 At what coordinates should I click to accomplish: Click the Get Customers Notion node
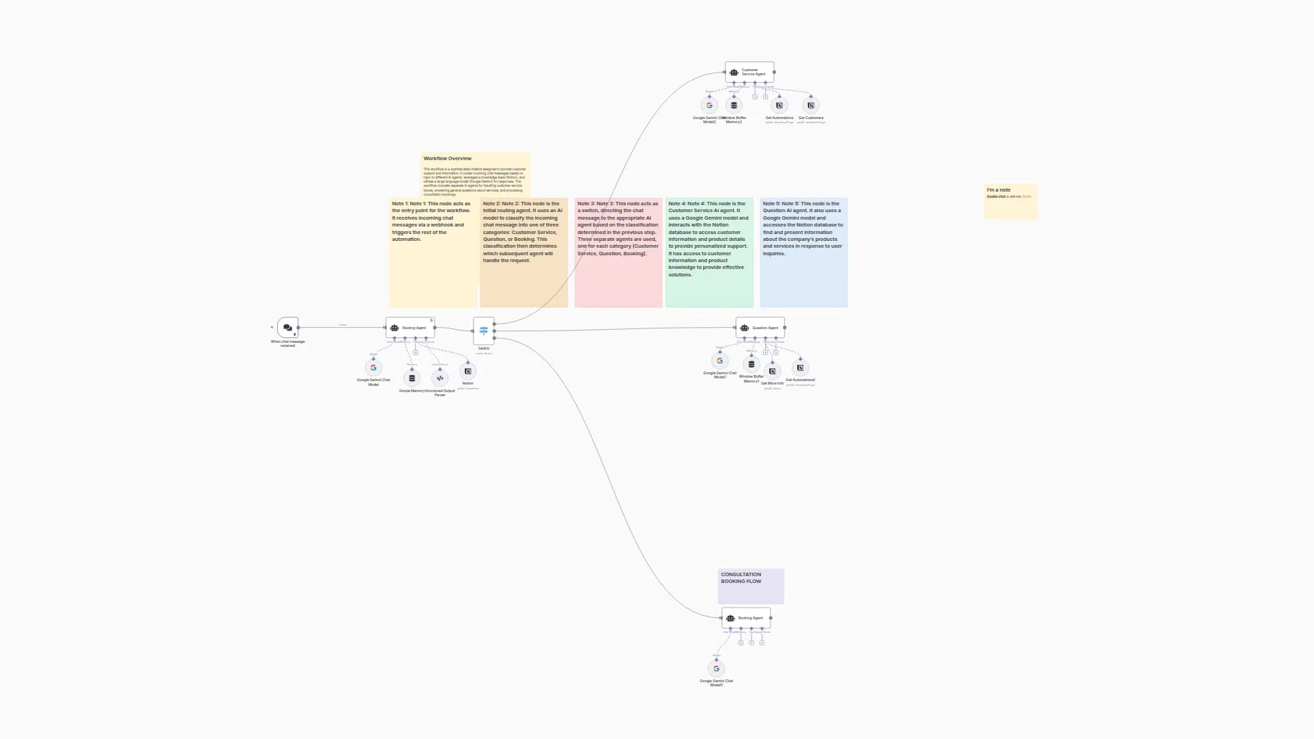coord(811,105)
